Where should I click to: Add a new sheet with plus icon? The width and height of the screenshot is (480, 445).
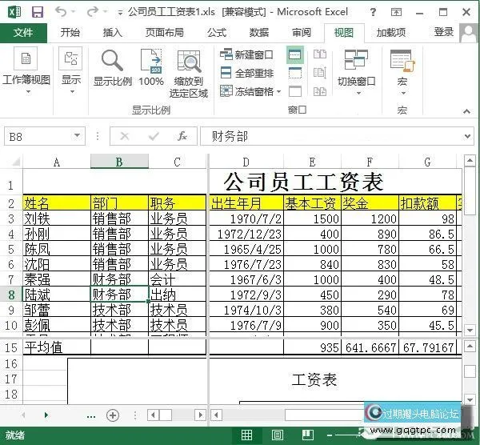[113, 415]
